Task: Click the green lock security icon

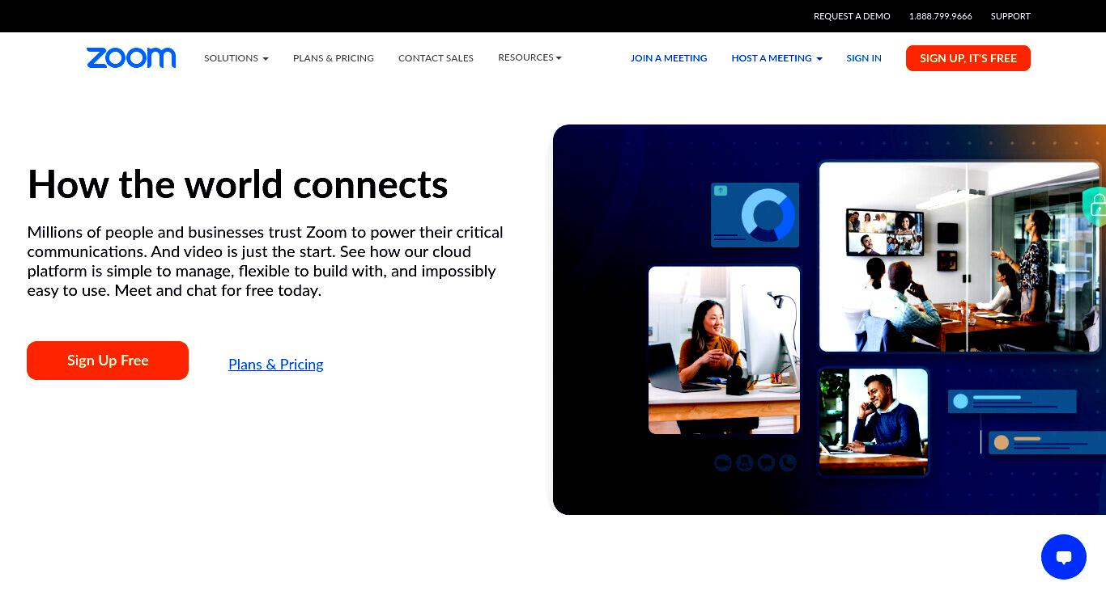Action: (1095, 205)
